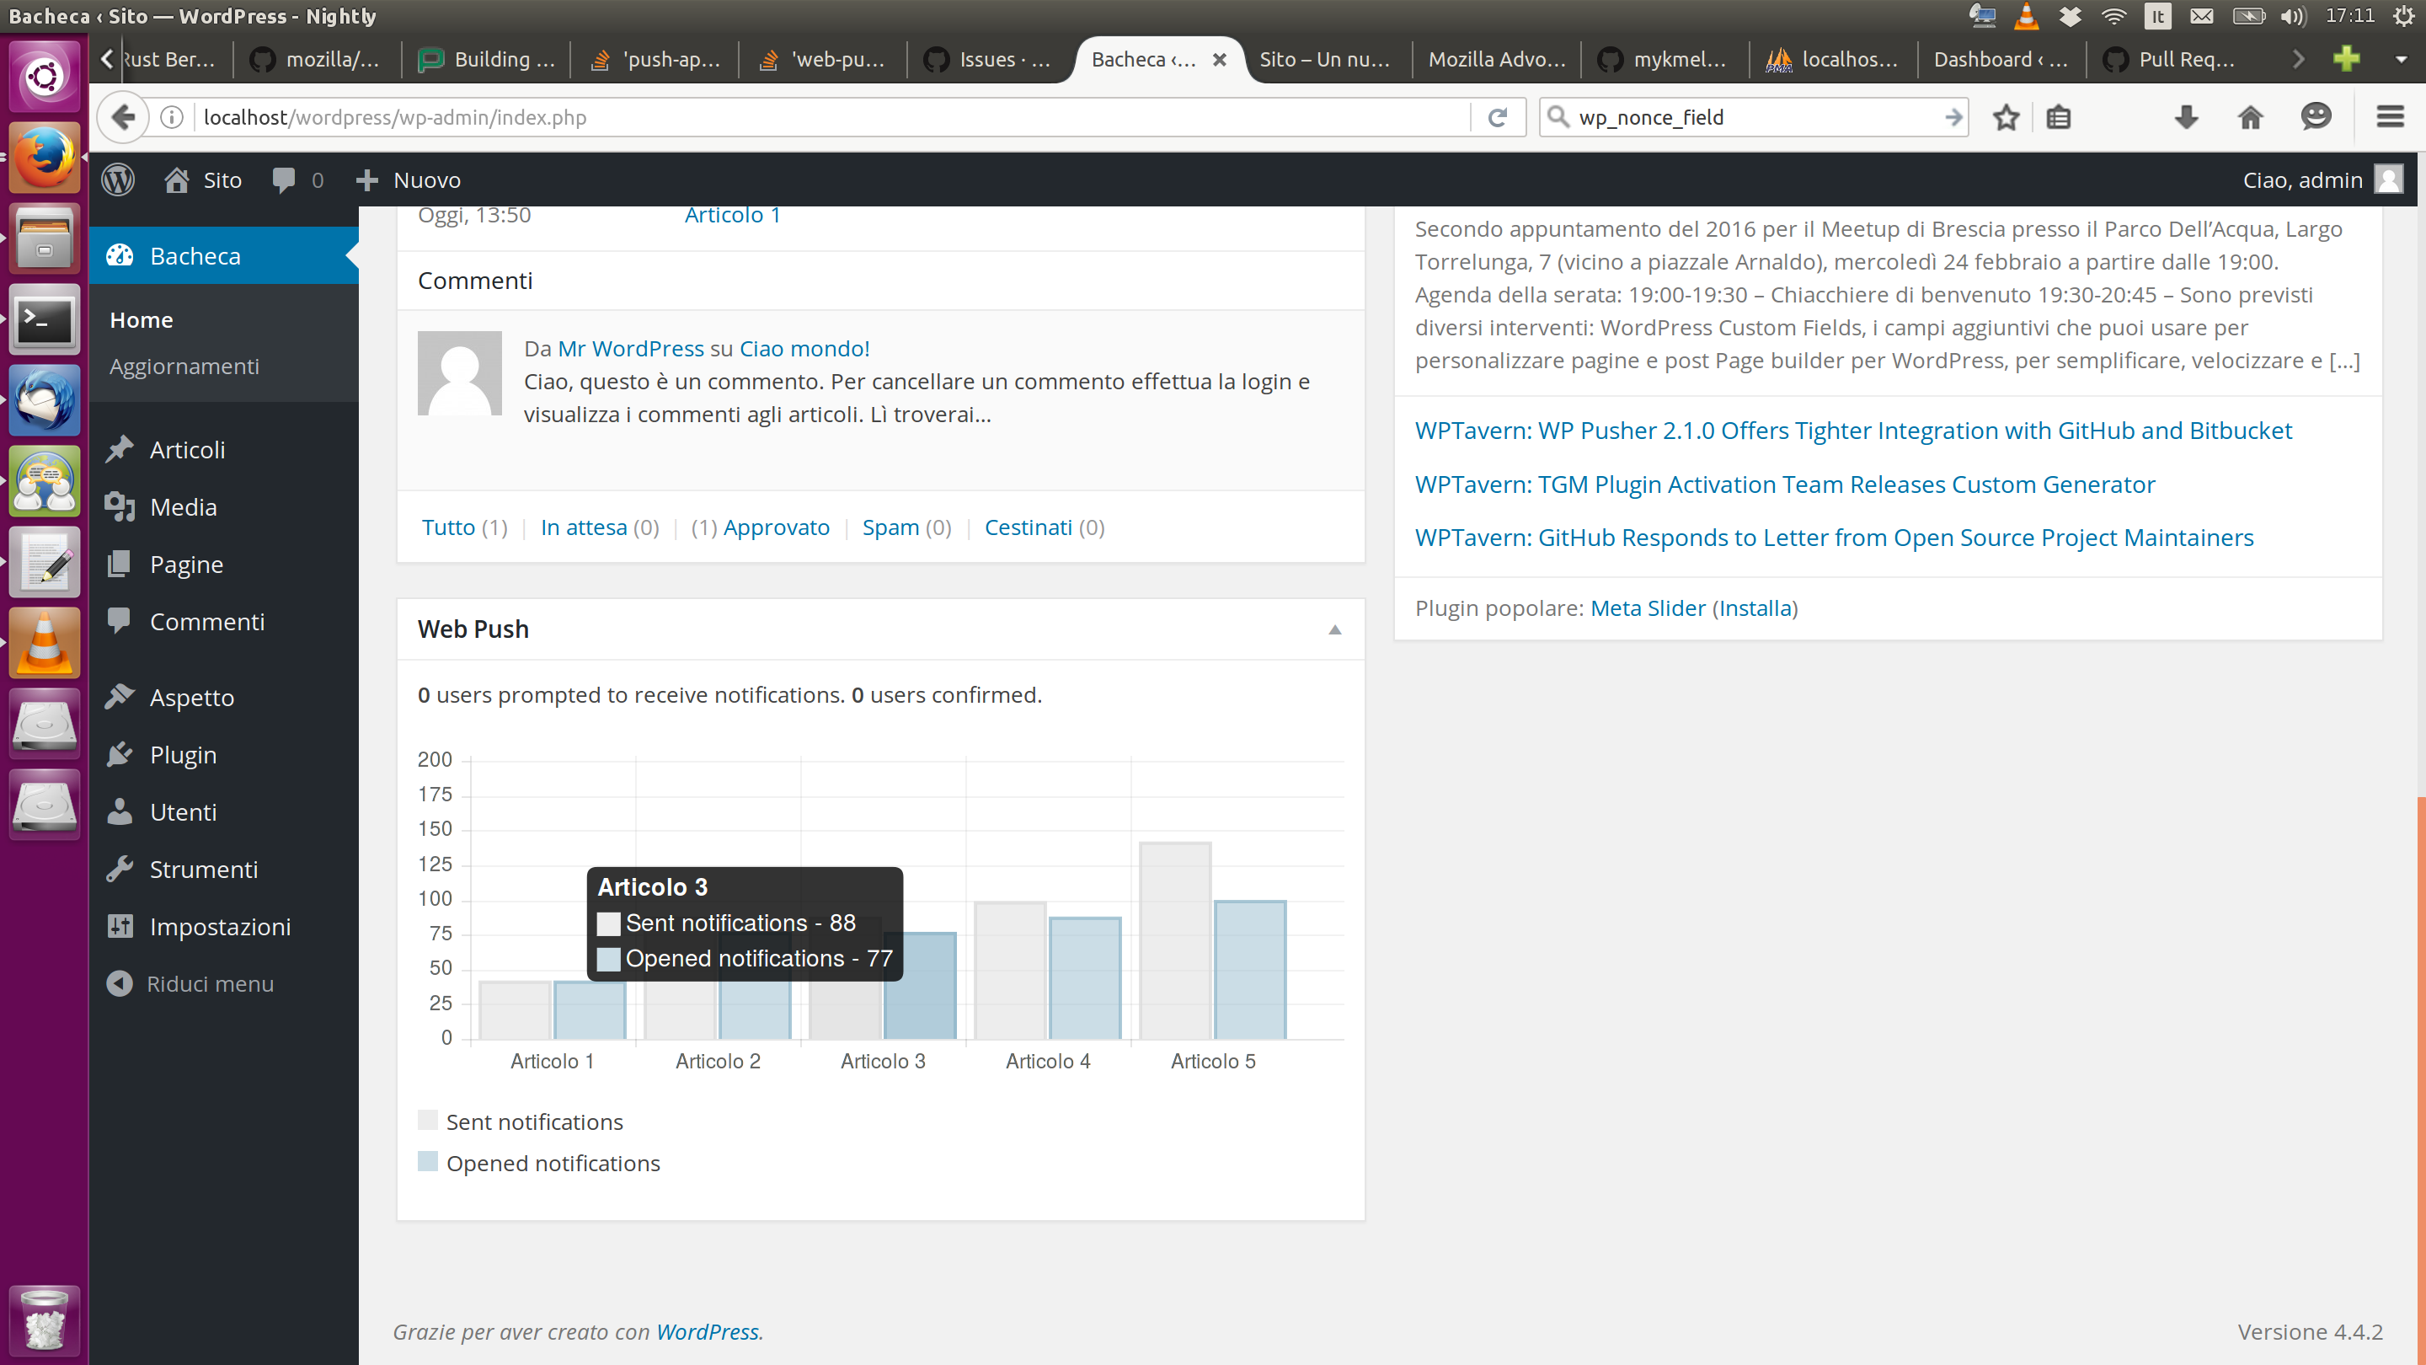Open the volume indicator in system tray

point(2294,16)
